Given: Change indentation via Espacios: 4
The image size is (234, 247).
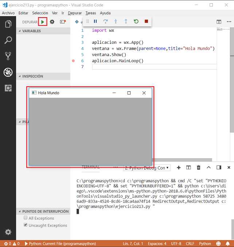Looking at the screenshot, I should click(157, 244).
